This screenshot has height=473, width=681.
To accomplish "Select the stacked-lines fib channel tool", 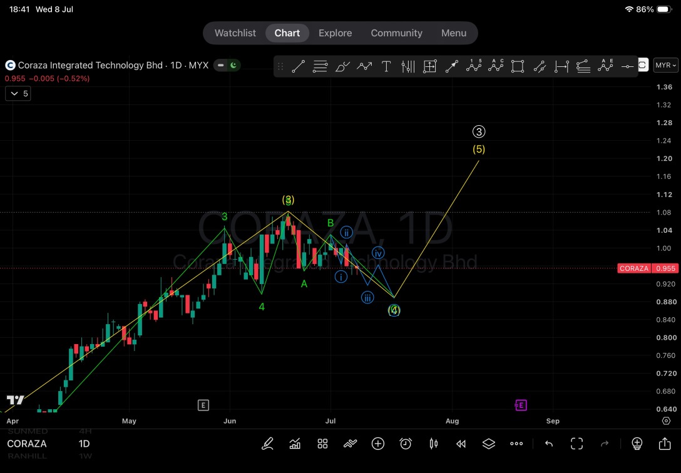I will point(583,66).
